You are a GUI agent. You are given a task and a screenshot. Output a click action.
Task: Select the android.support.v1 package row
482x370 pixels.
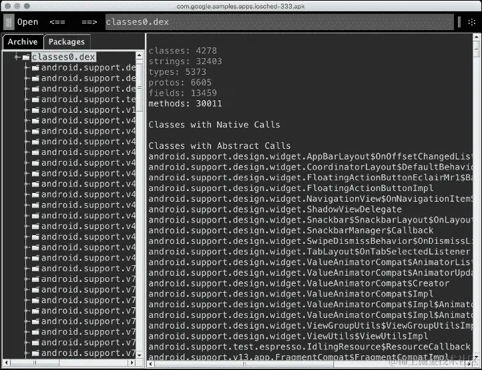point(88,110)
